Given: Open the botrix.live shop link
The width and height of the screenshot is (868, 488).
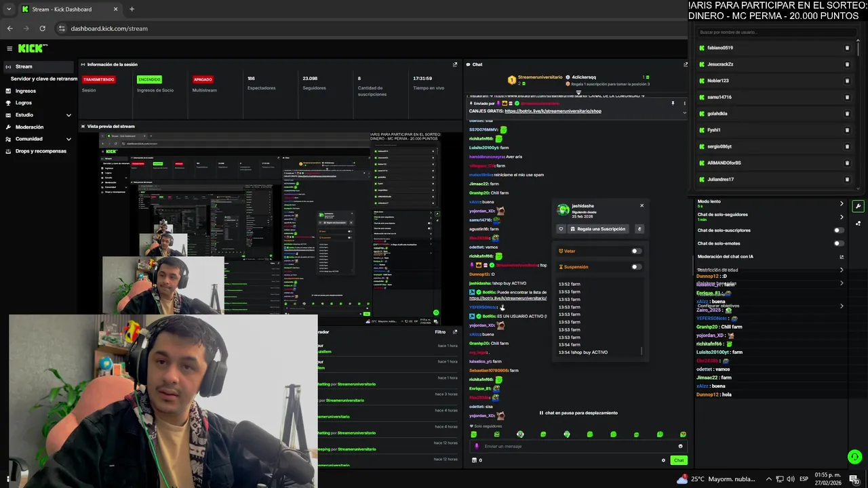Looking at the screenshot, I should [x=553, y=111].
